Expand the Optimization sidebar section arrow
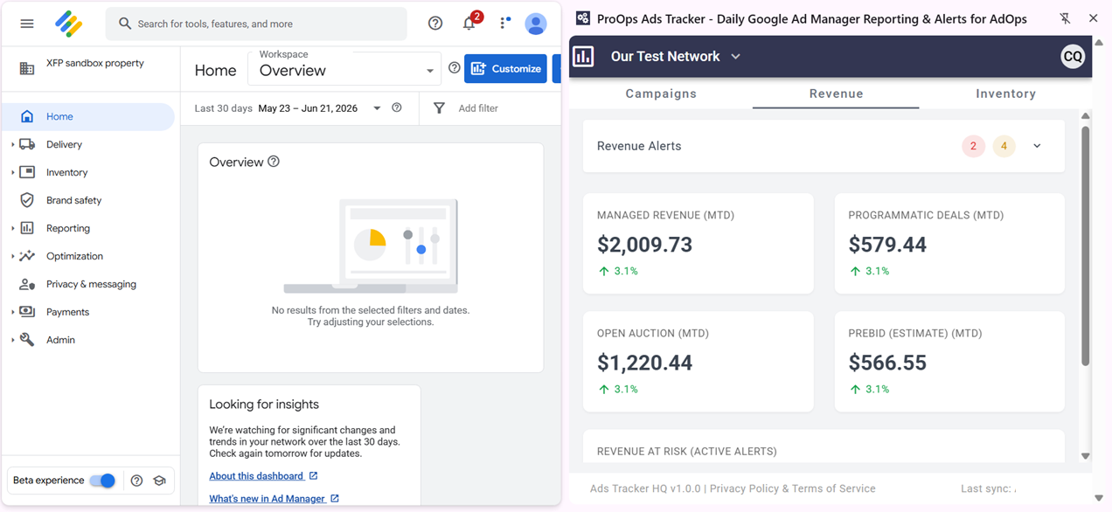1112x512 pixels. [12, 256]
